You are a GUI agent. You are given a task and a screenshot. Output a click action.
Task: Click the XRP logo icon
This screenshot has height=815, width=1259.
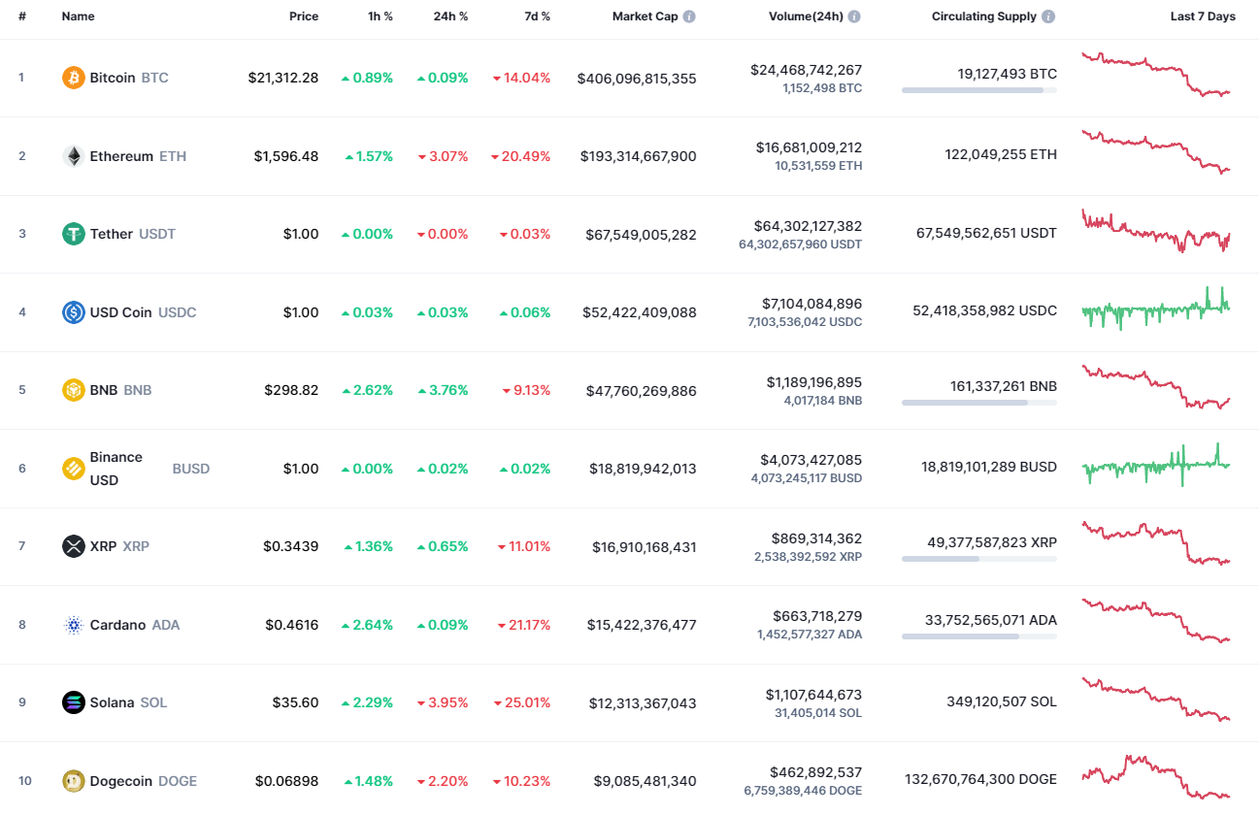coord(73,546)
